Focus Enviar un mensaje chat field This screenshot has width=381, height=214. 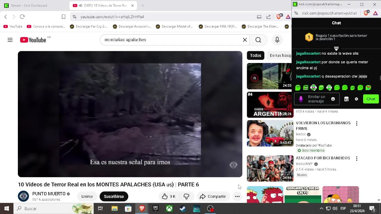316,99
